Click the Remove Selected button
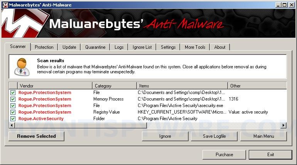 [36, 136]
